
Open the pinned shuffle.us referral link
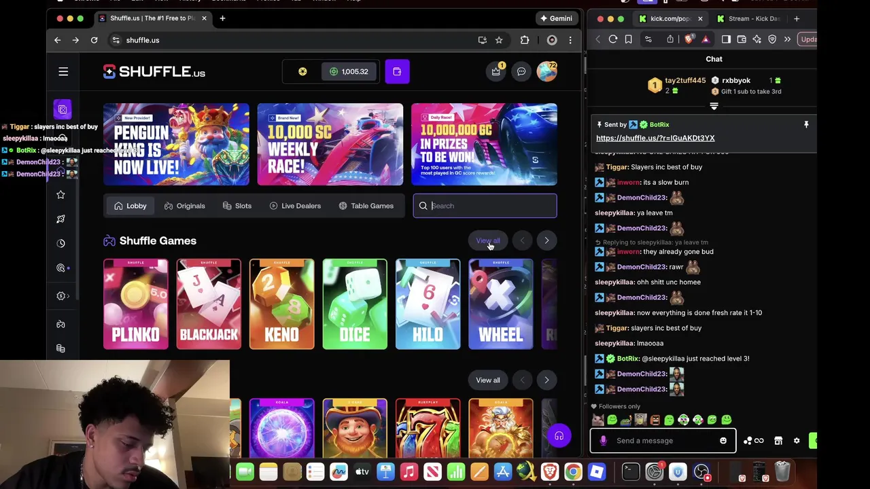click(655, 138)
